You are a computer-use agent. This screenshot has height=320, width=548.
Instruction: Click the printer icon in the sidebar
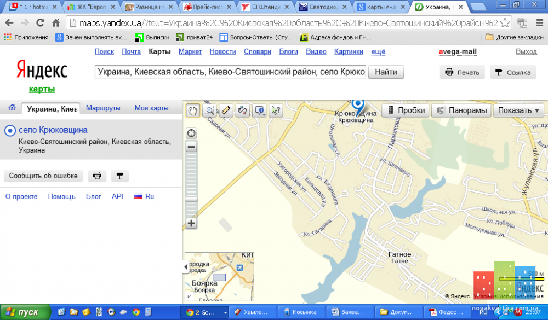pos(97,176)
